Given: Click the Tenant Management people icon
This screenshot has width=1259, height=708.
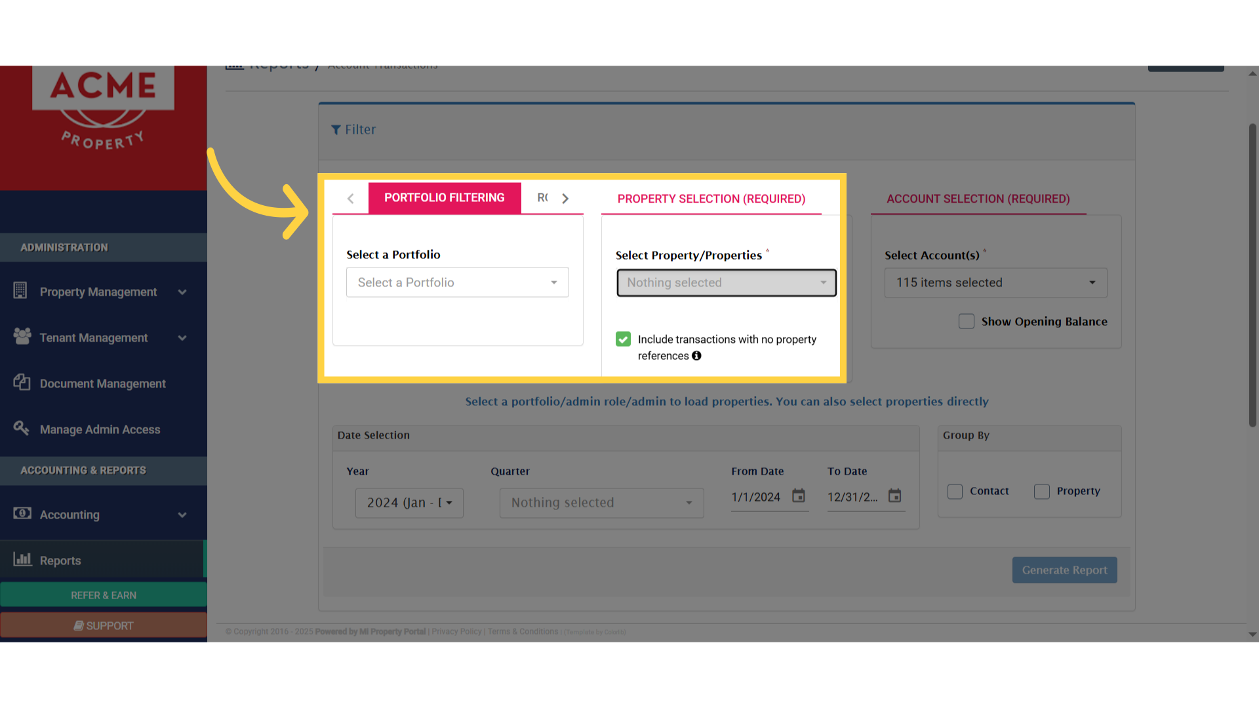Looking at the screenshot, I should [x=22, y=336].
